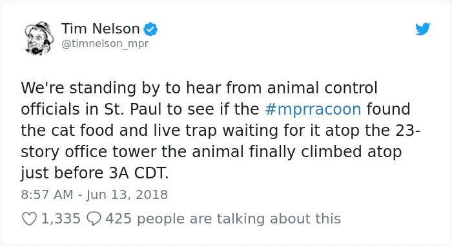Click the Tim Nelson display name
The width and height of the screenshot is (452, 246).
100,29
